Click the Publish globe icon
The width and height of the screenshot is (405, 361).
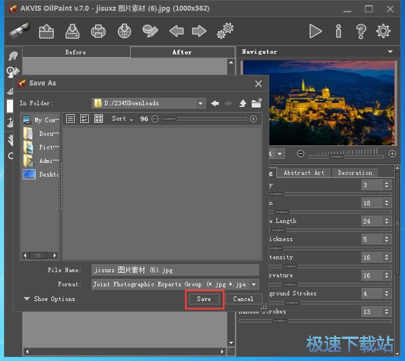click(124, 31)
